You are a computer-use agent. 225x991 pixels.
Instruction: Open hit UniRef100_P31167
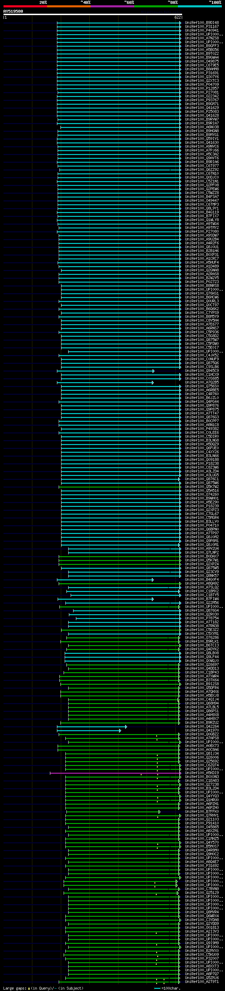click(202, 27)
